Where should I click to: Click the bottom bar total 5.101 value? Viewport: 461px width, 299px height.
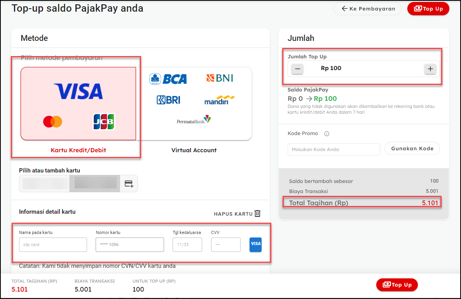(x=20, y=290)
